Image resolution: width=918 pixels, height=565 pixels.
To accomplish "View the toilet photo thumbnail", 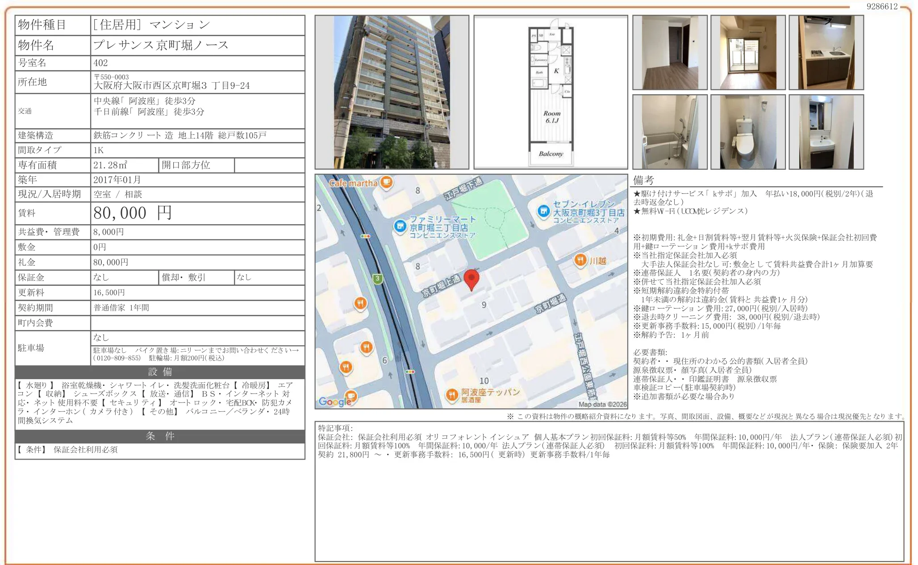I will [x=747, y=132].
